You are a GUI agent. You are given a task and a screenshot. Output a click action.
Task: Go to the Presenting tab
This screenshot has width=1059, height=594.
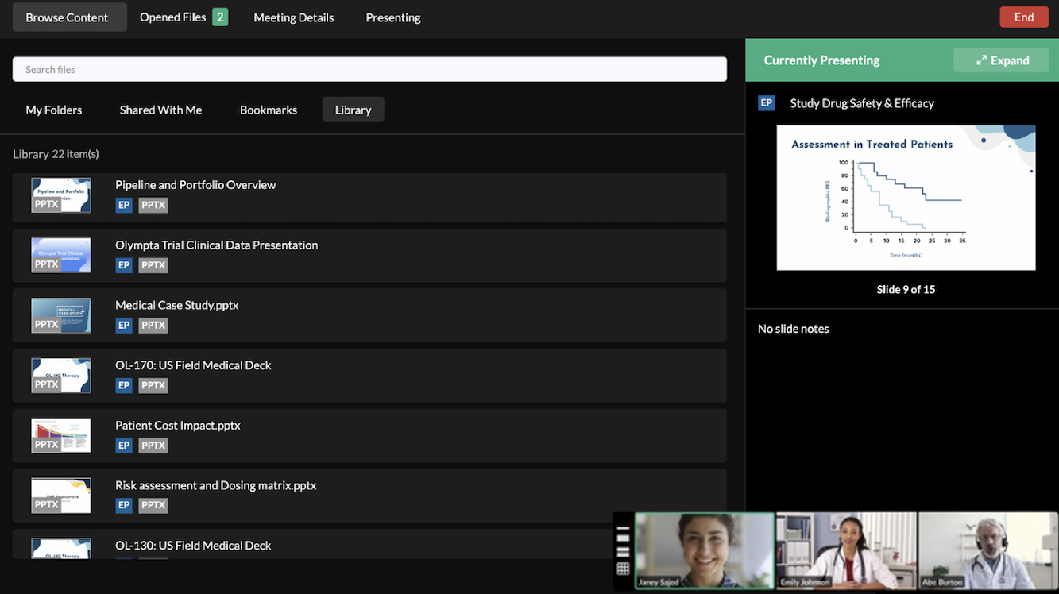392,17
